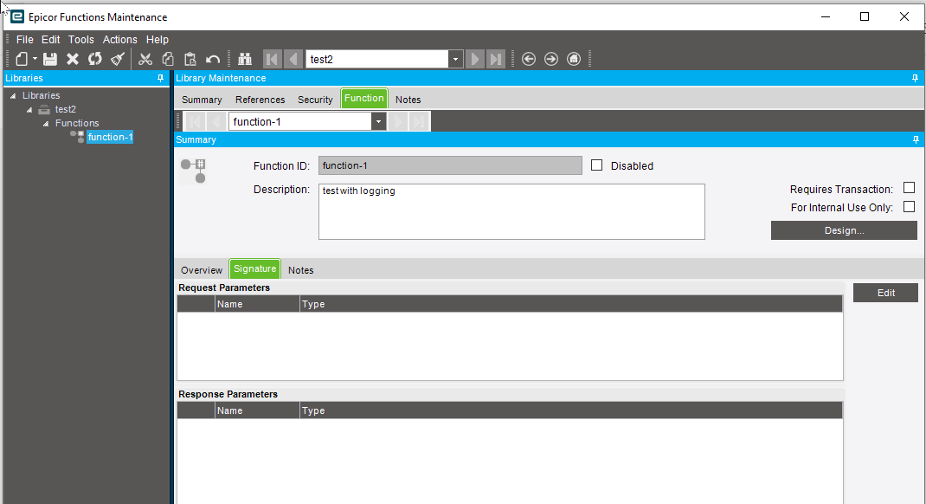Click Name column header in Response Parameters
Viewport: 926px width, 504px height.
258,410
